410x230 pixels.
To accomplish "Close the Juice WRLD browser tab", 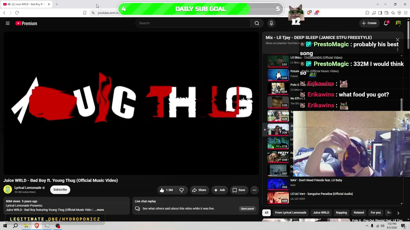I will [x=49, y=4].
